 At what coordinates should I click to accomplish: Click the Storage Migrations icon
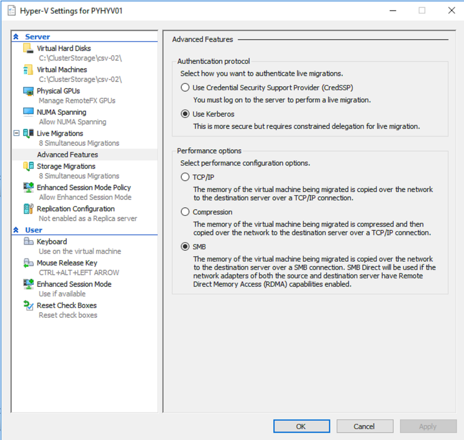(x=28, y=166)
